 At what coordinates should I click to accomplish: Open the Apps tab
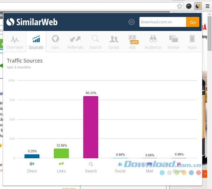(x=192, y=42)
